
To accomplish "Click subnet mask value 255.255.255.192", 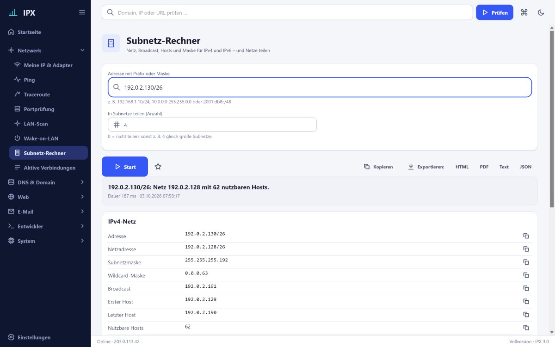I will pyautogui.click(x=206, y=260).
